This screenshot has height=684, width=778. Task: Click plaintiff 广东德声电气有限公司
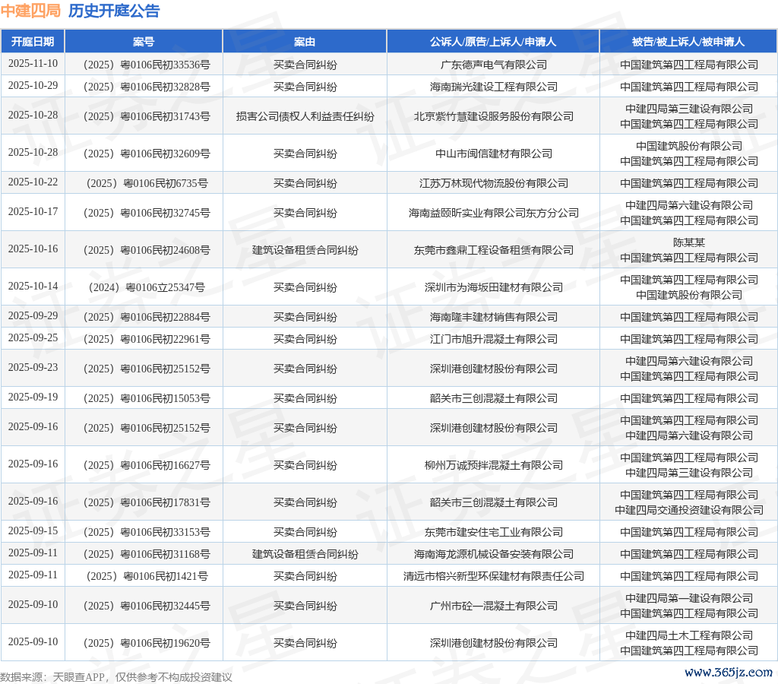493,65
